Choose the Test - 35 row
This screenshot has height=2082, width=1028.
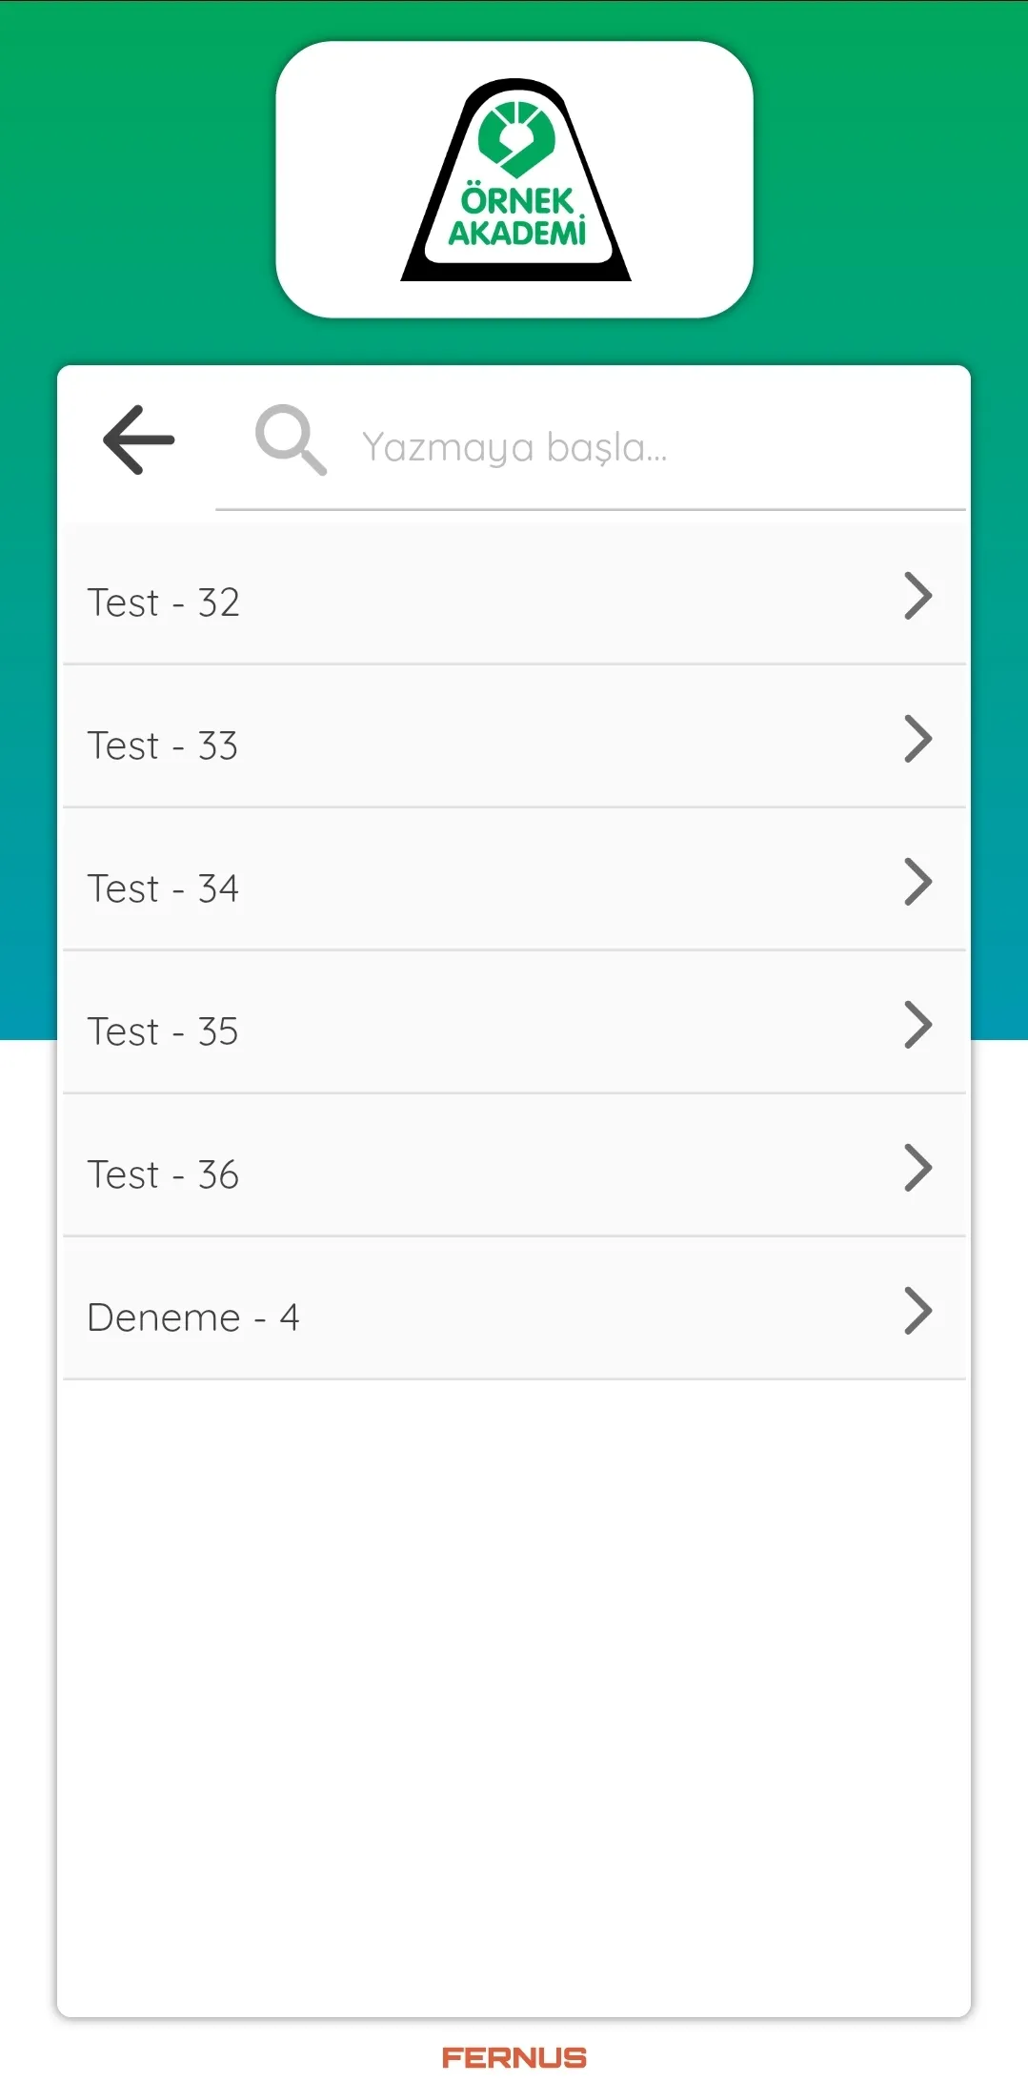[x=514, y=1024]
